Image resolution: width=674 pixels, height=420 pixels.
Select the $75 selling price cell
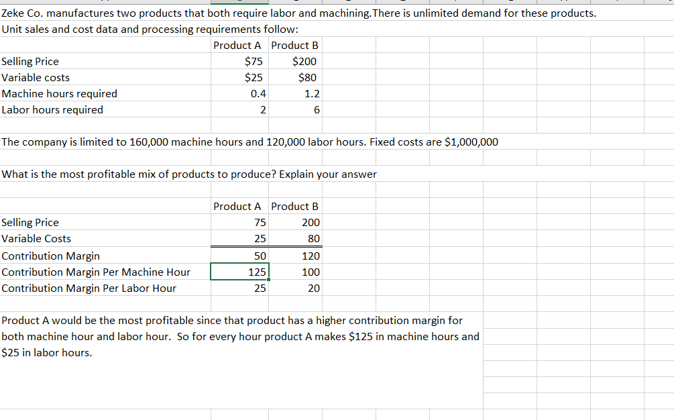pyautogui.click(x=239, y=62)
